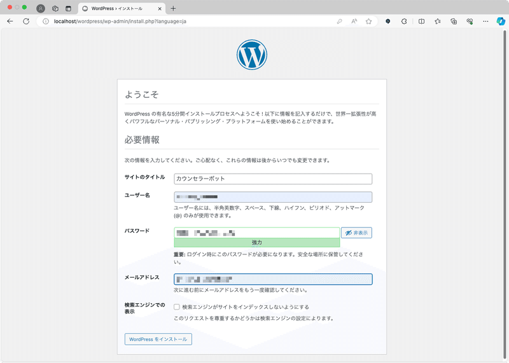Open a new tab with plus icon
Image resolution: width=509 pixels, height=363 pixels.
[173, 8]
